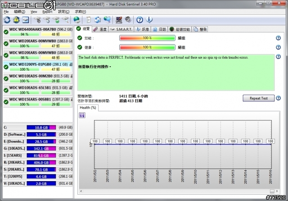Click the networked computers globe icon

pos(107,20)
